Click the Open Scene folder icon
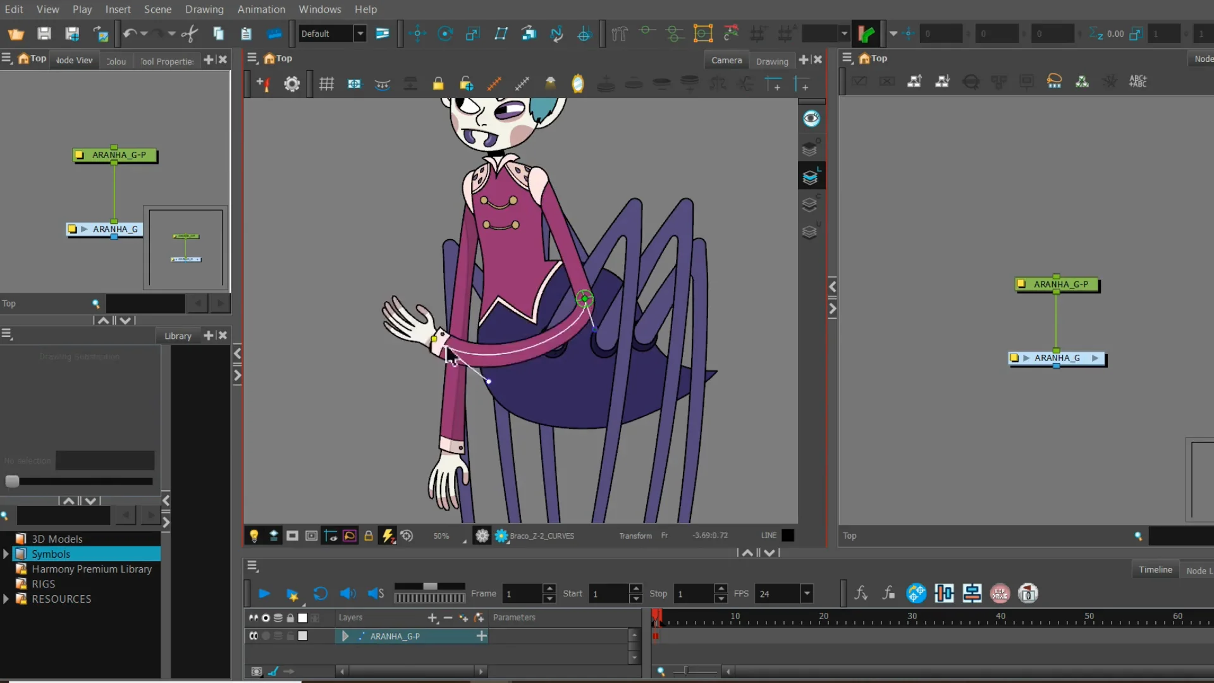 coord(16,34)
